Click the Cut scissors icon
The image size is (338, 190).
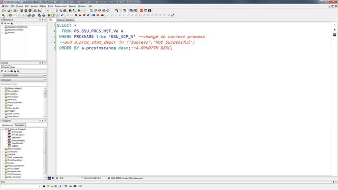pos(57,11)
